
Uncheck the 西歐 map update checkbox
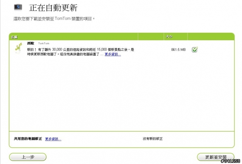coord(195,50)
